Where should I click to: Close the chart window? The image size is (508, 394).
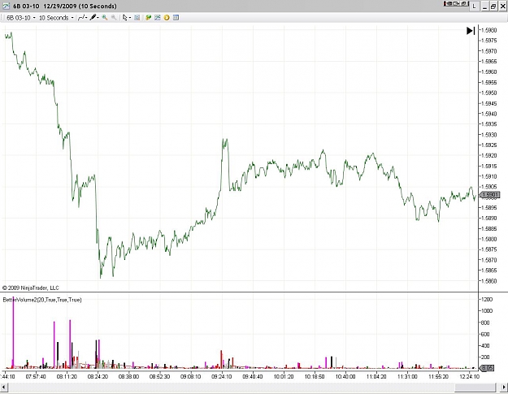click(503, 6)
